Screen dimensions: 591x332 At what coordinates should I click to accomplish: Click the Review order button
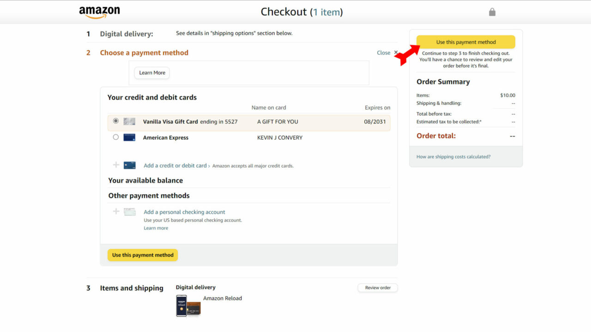(377, 287)
